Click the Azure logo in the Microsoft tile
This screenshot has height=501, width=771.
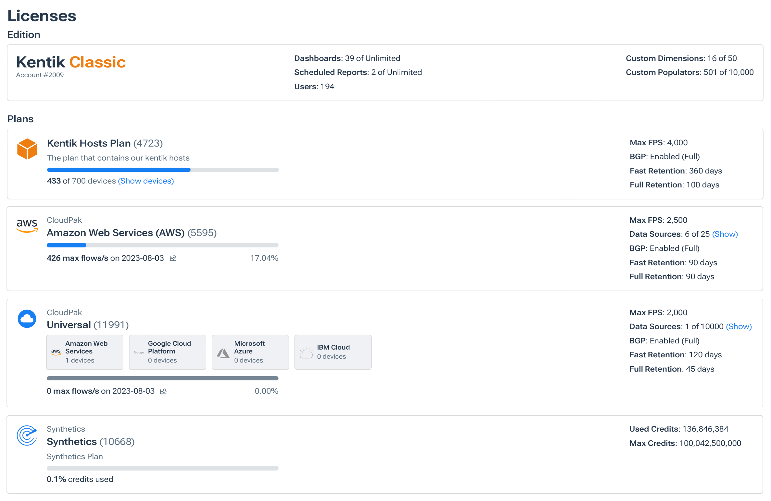pos(223,352)
